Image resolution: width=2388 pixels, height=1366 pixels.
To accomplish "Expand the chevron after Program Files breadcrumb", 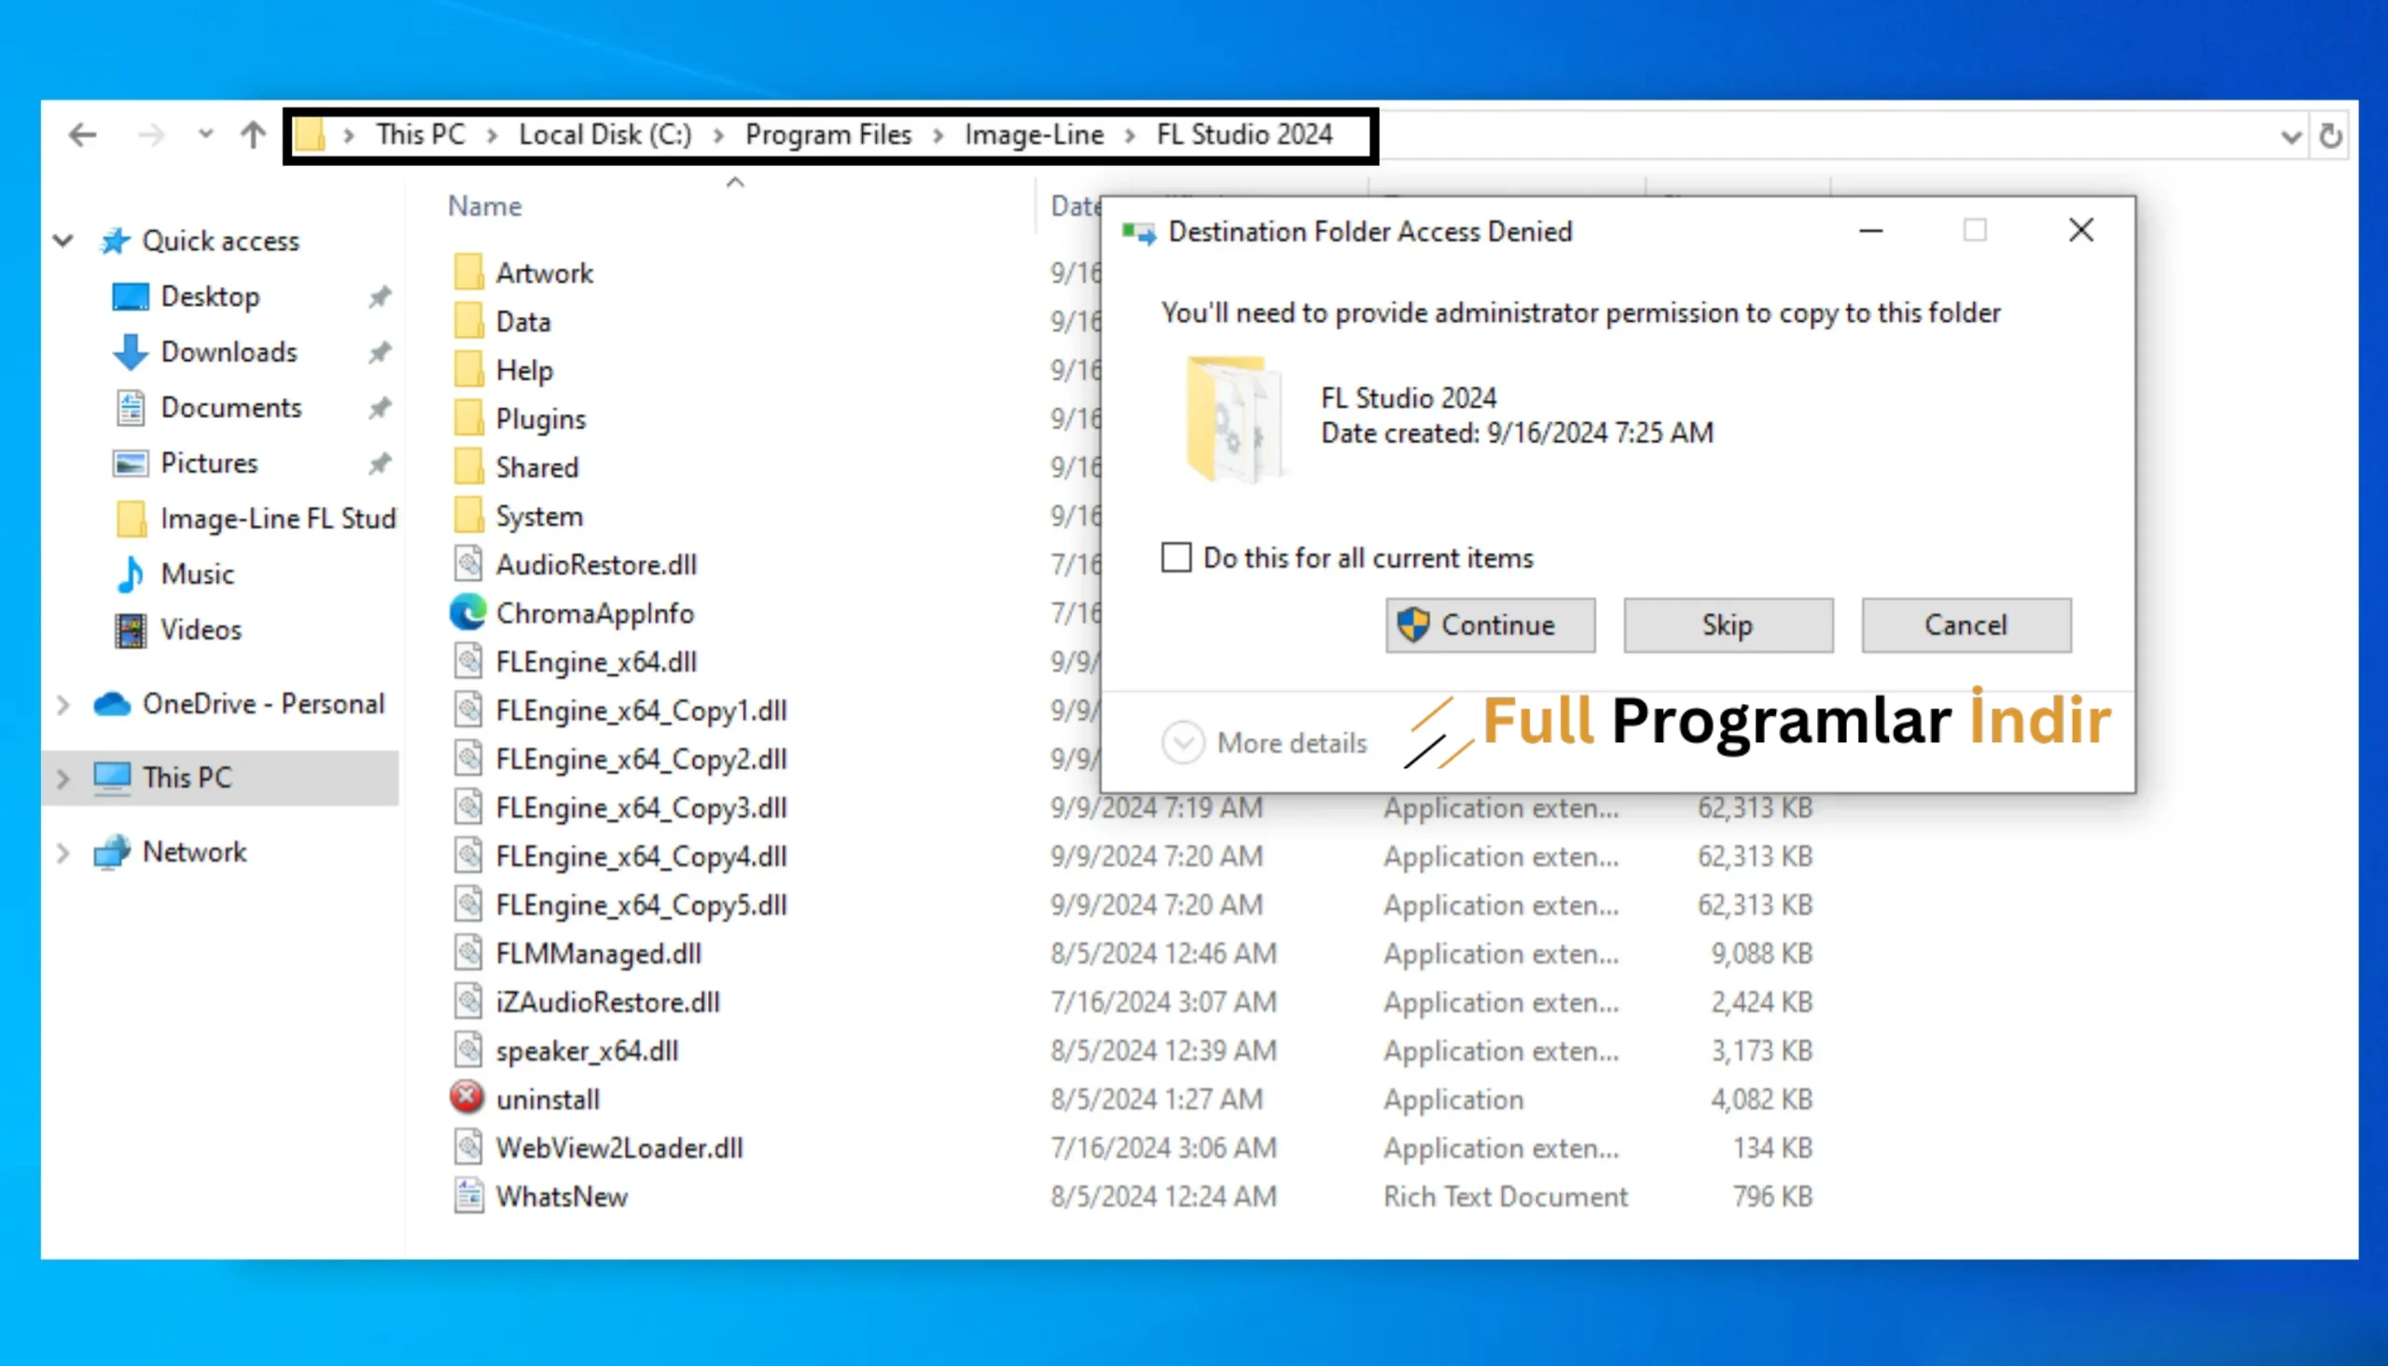I will pos(937,136).
